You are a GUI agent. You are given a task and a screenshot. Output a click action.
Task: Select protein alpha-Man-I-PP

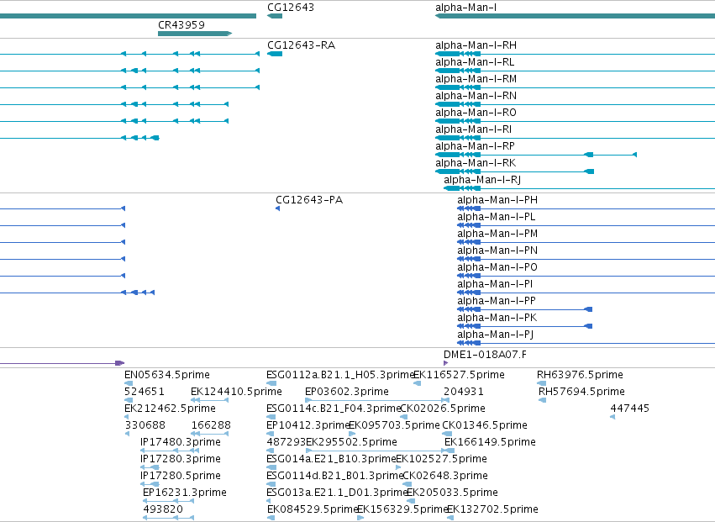point(497,301)
